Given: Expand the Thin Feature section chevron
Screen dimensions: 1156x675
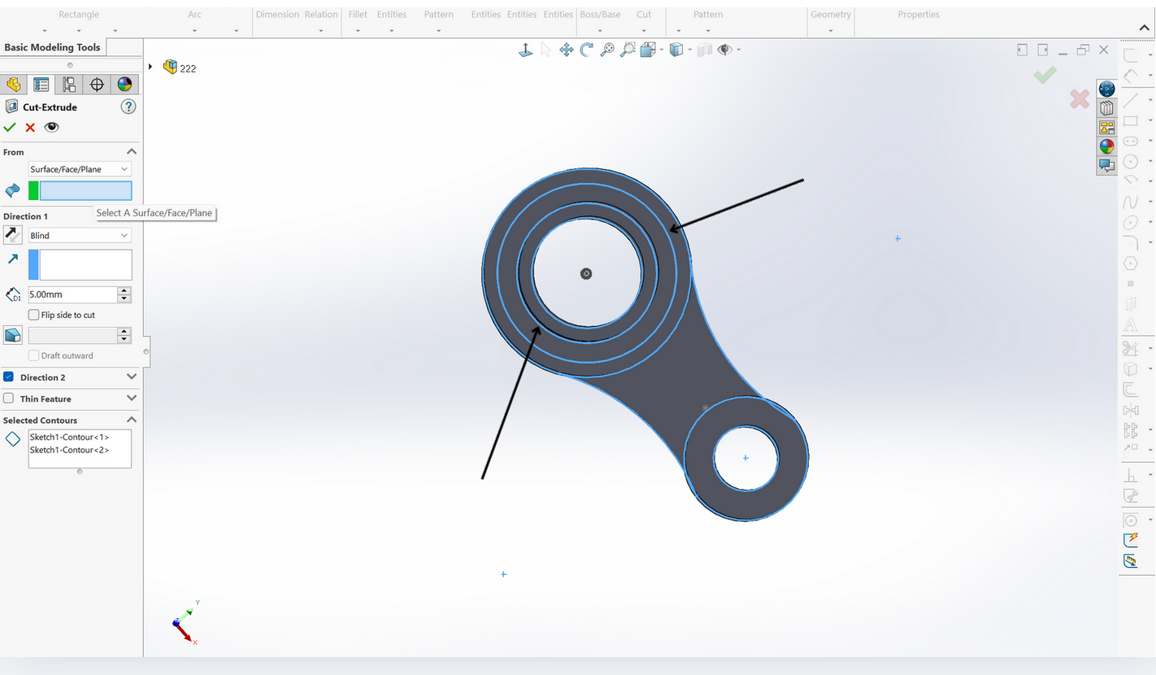Looking at the screenshot, I should [x=132, y=398].
